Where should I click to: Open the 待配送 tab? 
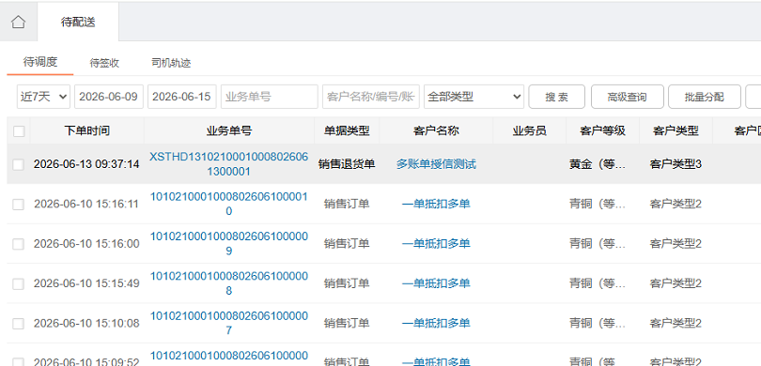[78, 22]
